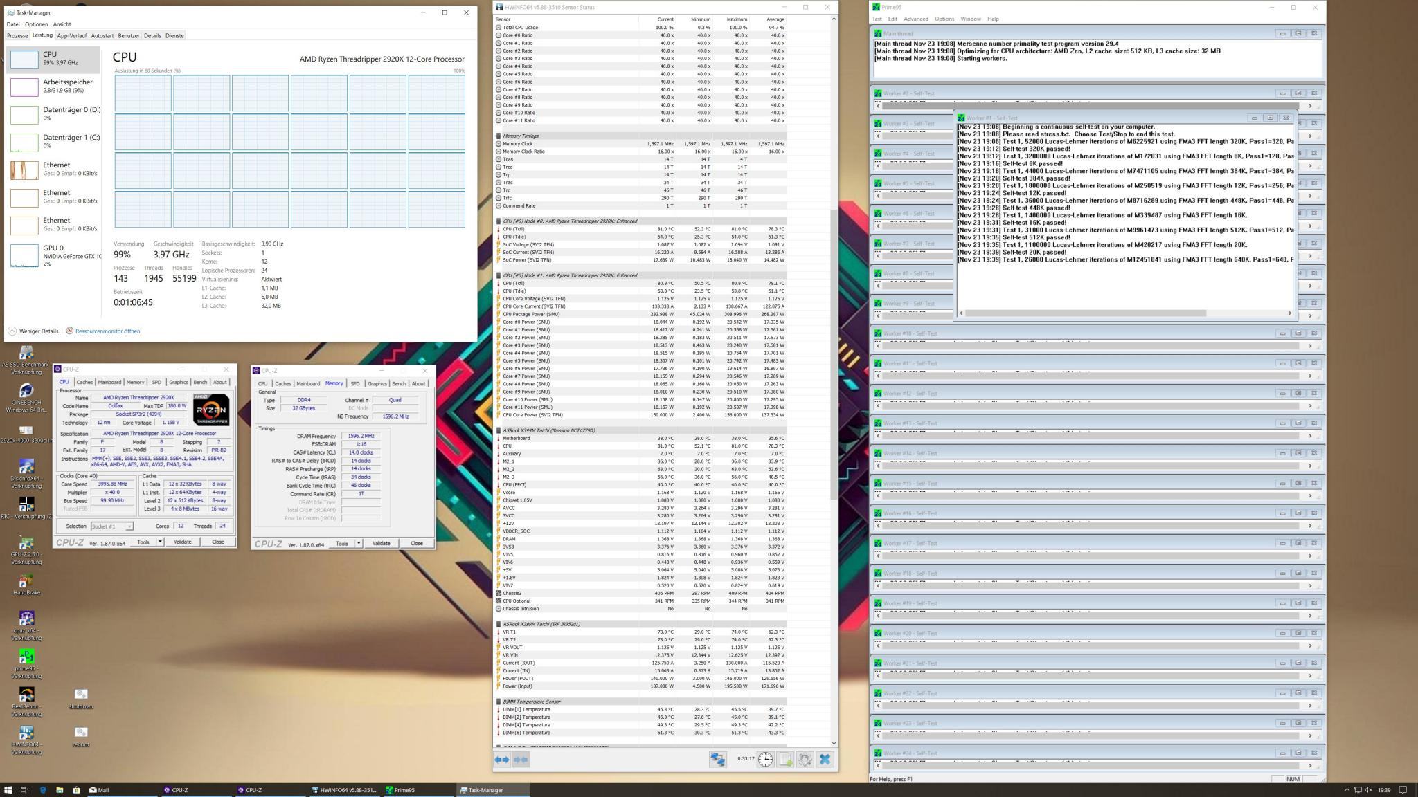Click Ryzen Threadripper logo in CPU-Z
Viewport: 1418px width, 797px height.
211,410
